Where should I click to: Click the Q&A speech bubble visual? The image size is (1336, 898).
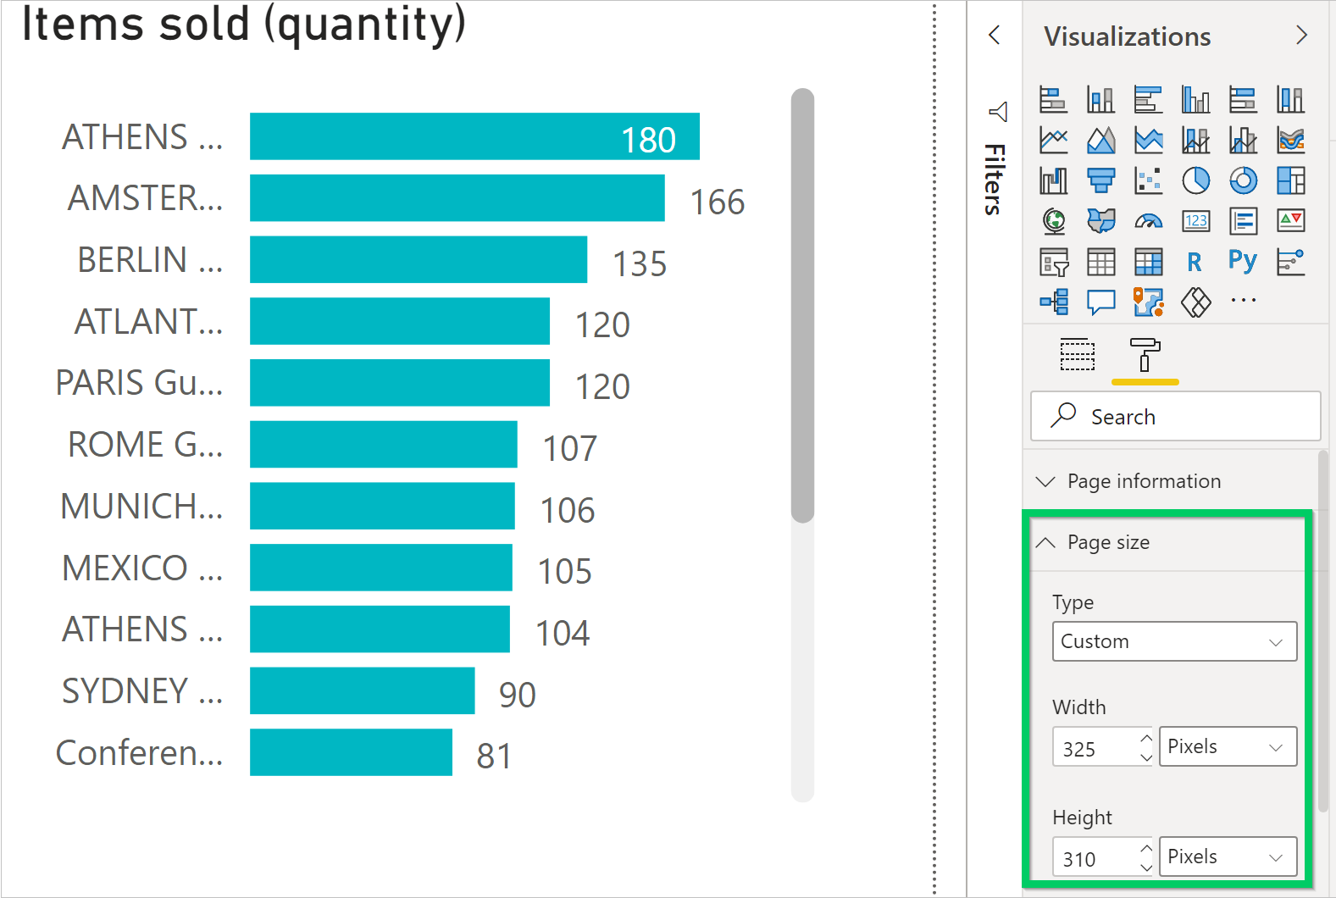pos(1100,302)
